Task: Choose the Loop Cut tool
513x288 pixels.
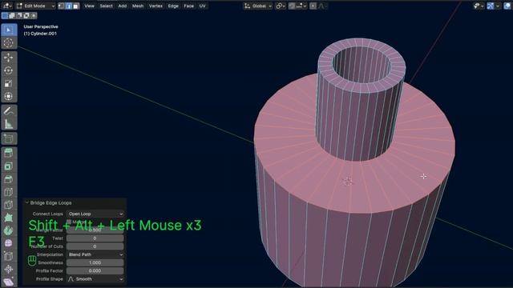Action: pyautogui.click(x=9, y=192)
